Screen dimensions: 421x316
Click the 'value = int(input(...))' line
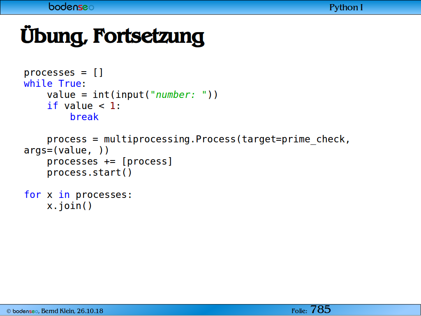tap(132, 95)
